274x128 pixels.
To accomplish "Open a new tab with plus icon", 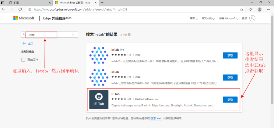I will coord(102,3).
